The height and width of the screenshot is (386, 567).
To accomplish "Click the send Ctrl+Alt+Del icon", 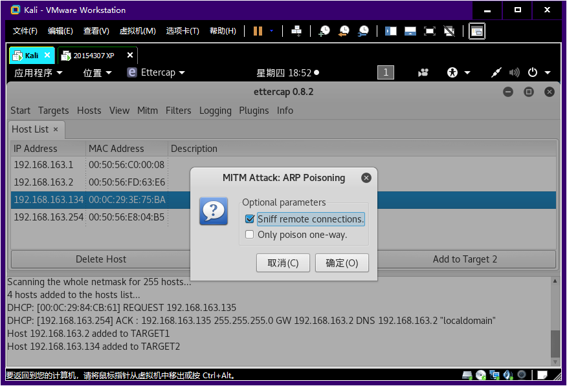I will click(x=296, y=31).
